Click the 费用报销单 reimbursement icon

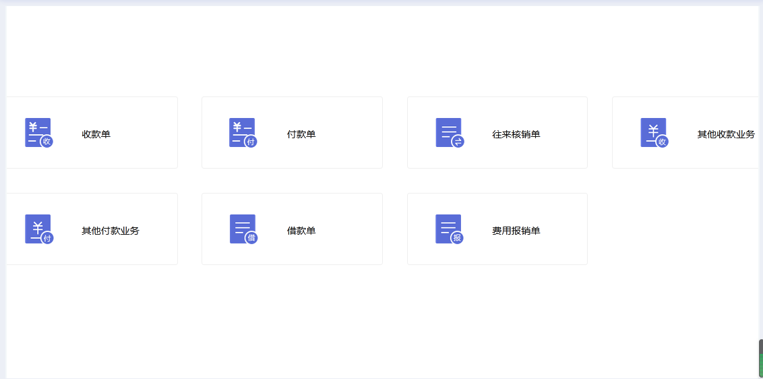449,229
